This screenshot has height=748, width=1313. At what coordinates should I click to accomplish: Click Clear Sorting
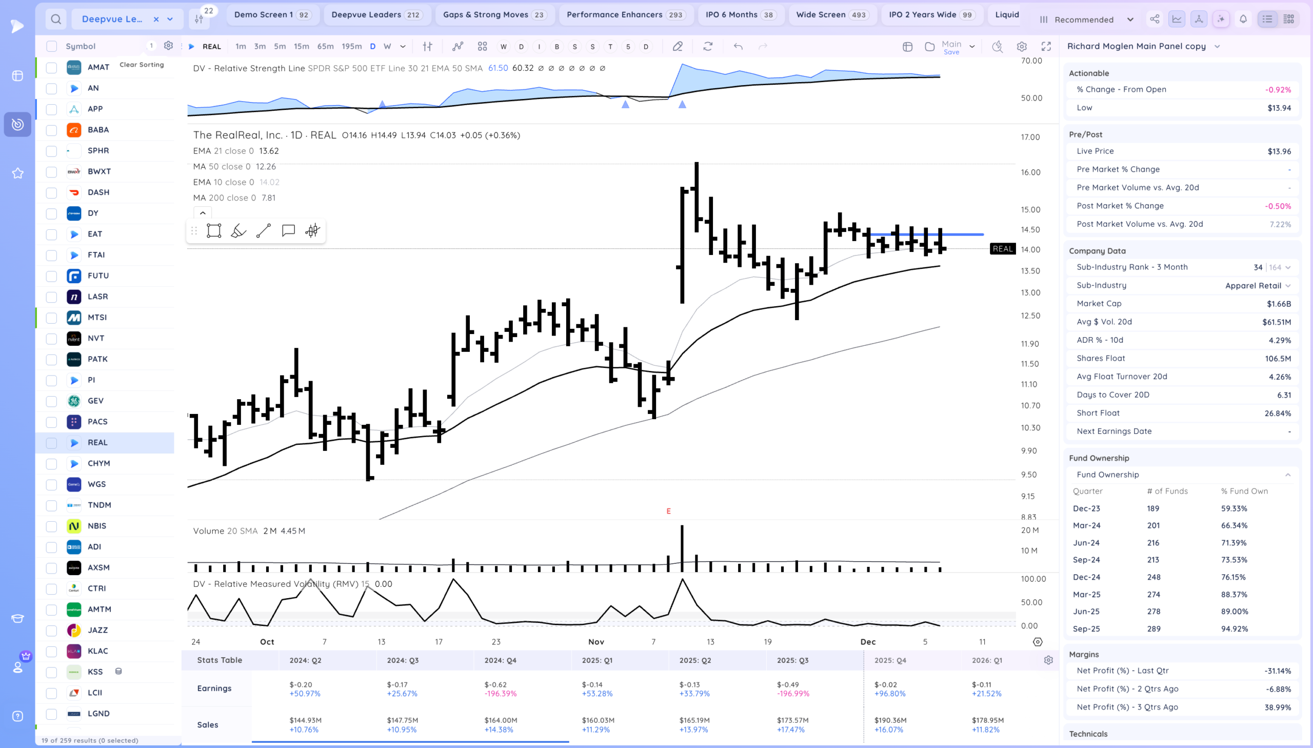pos(142,65)
